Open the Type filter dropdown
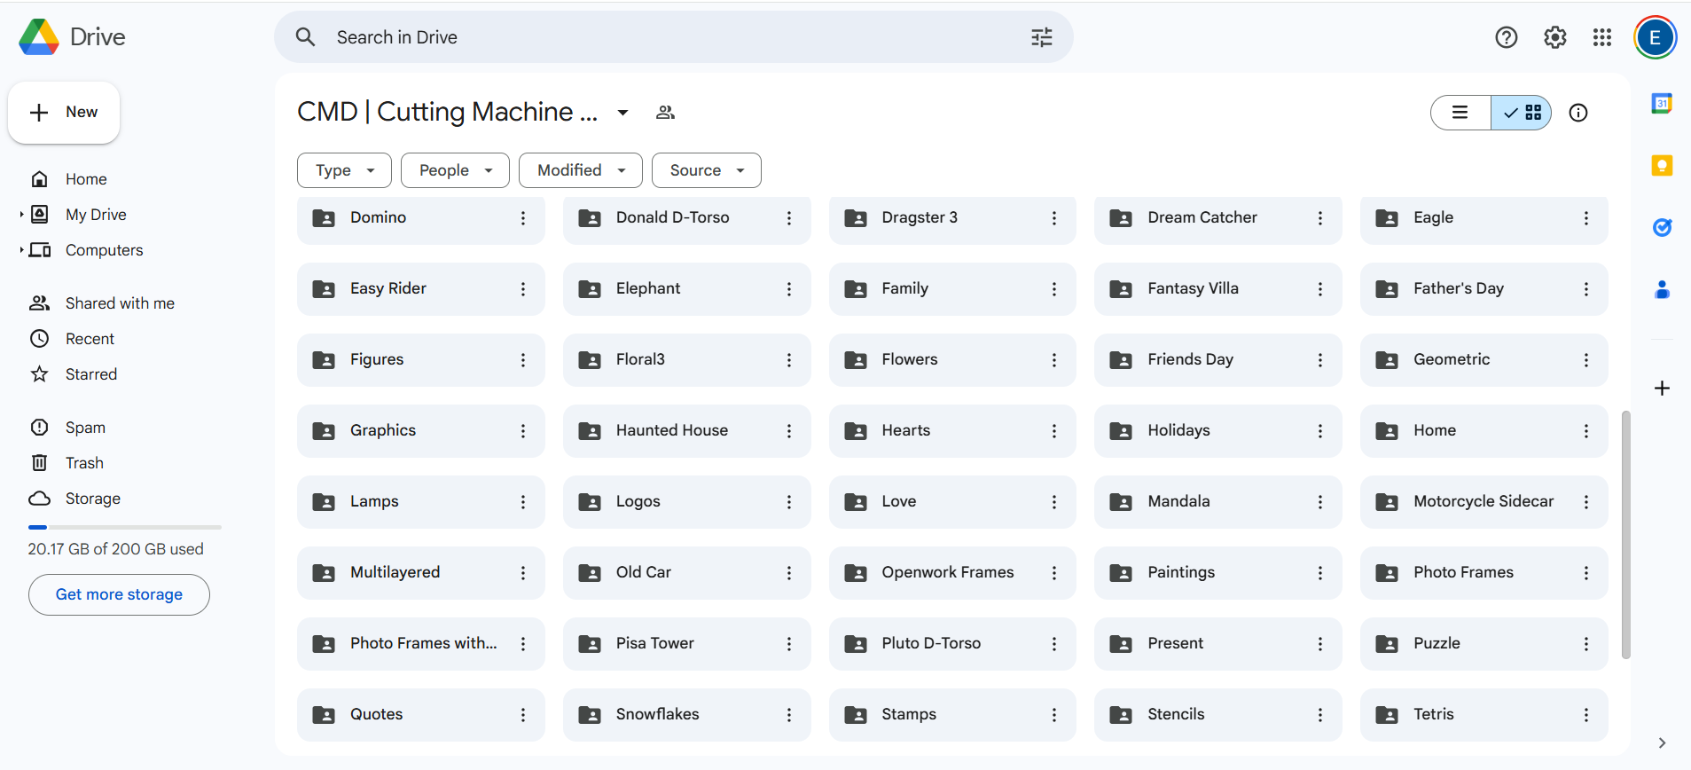The image size is (1691, 770). point(344,170)
